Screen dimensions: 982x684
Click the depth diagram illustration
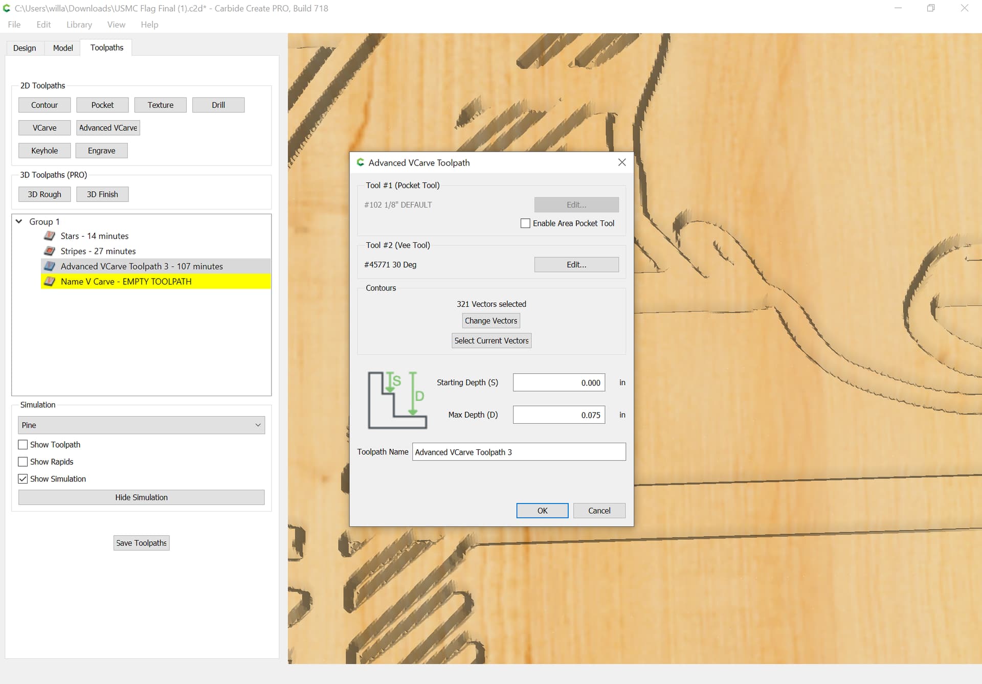tap(397, 400)
